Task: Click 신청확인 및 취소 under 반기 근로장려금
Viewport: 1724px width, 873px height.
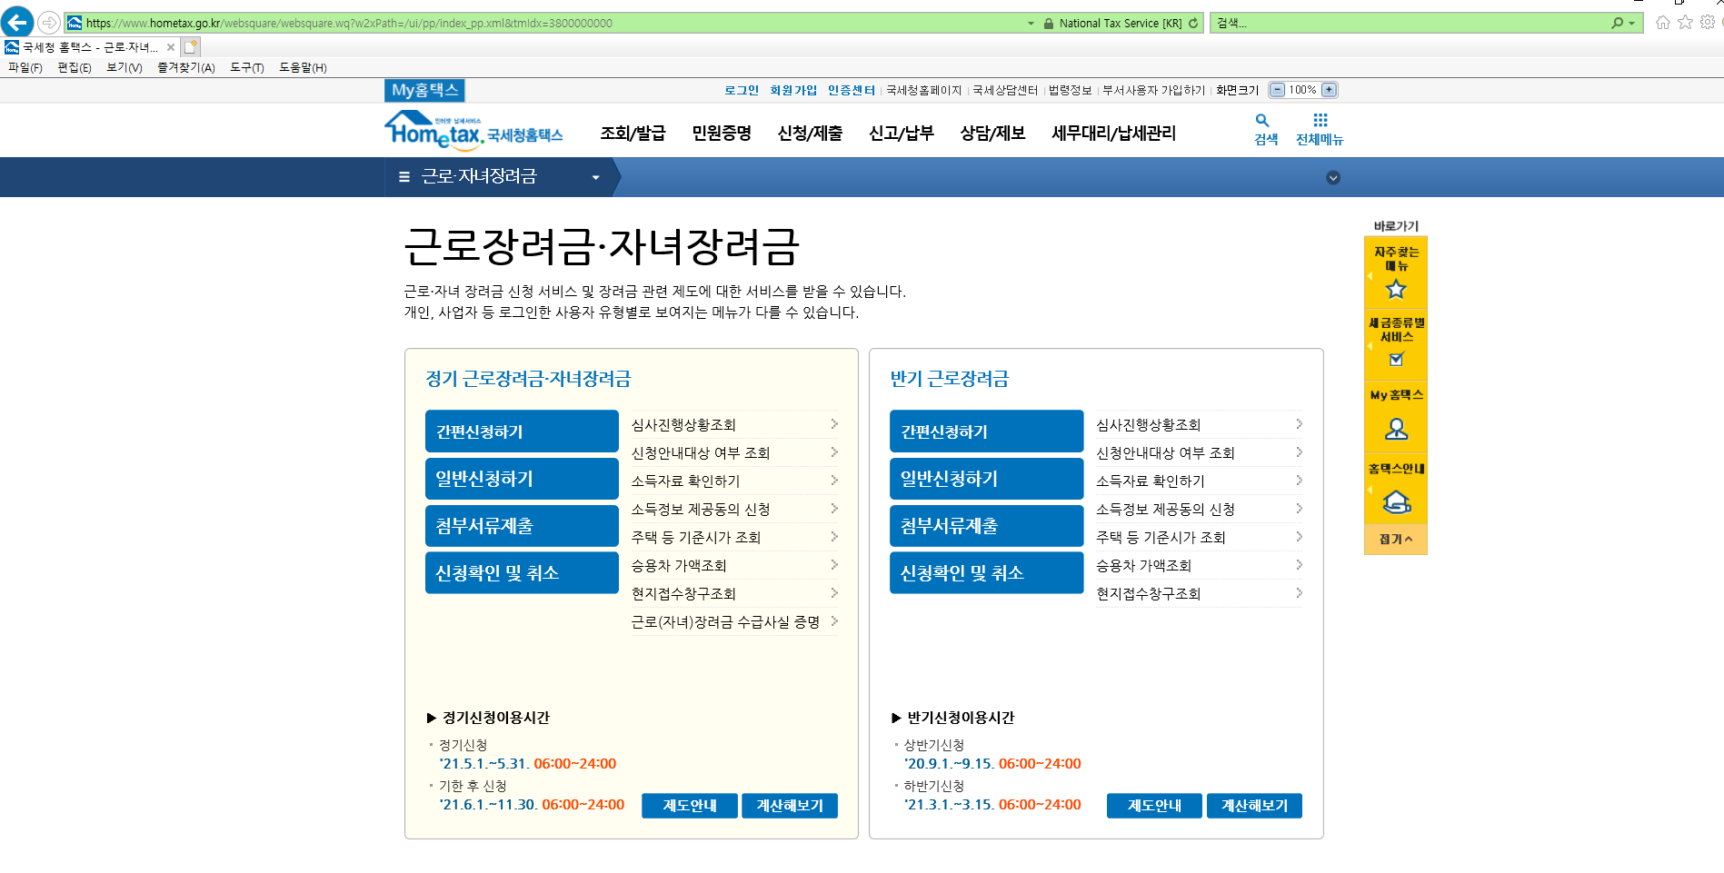Action: click(986, 573)
